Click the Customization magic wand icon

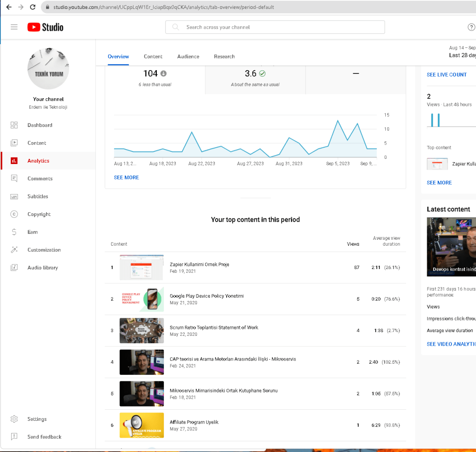pos(14,250)
